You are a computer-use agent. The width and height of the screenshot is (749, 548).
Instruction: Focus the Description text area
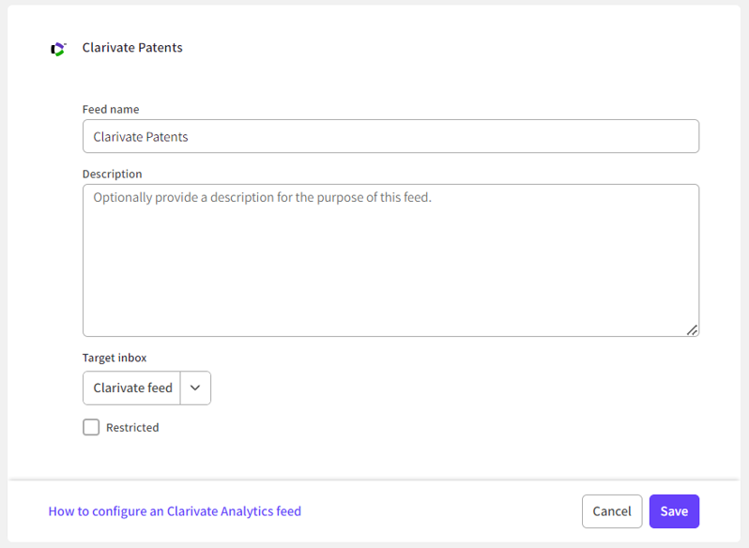pyautogui.click(x=390, y=260)
